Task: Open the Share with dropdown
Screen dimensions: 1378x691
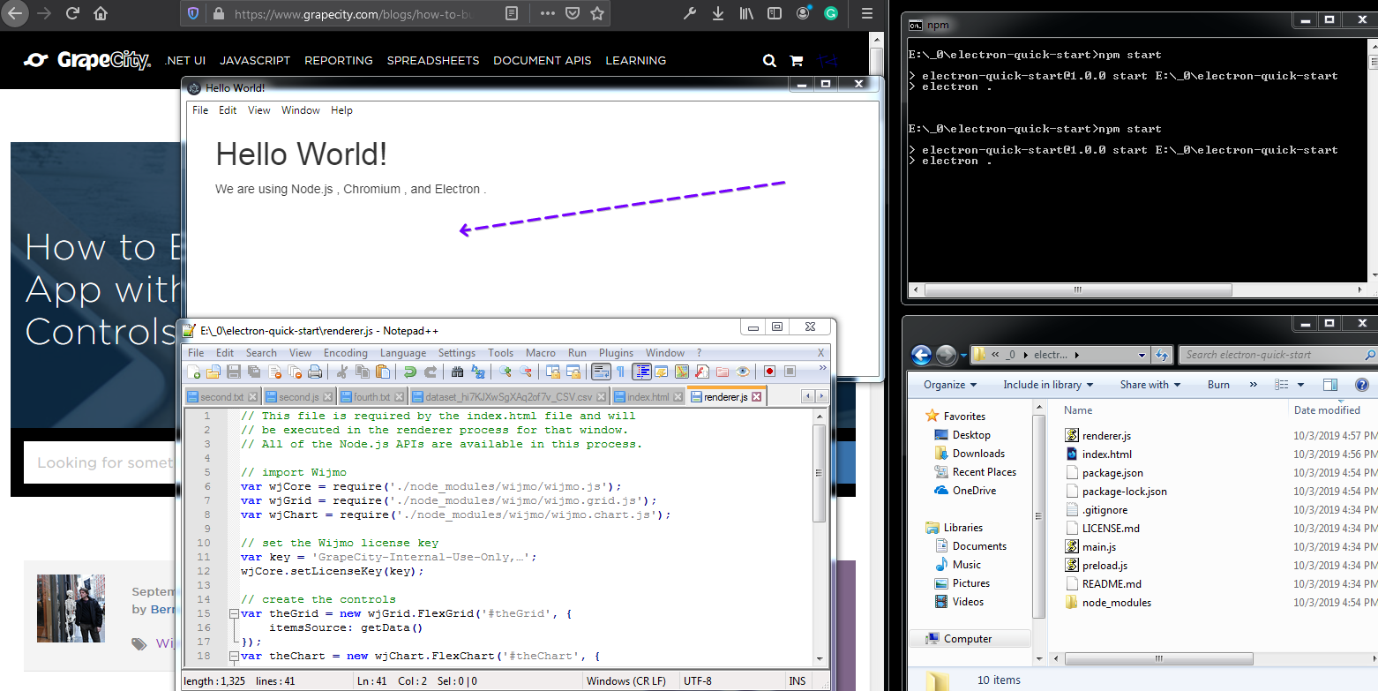Action: [x=1150, y=385]
